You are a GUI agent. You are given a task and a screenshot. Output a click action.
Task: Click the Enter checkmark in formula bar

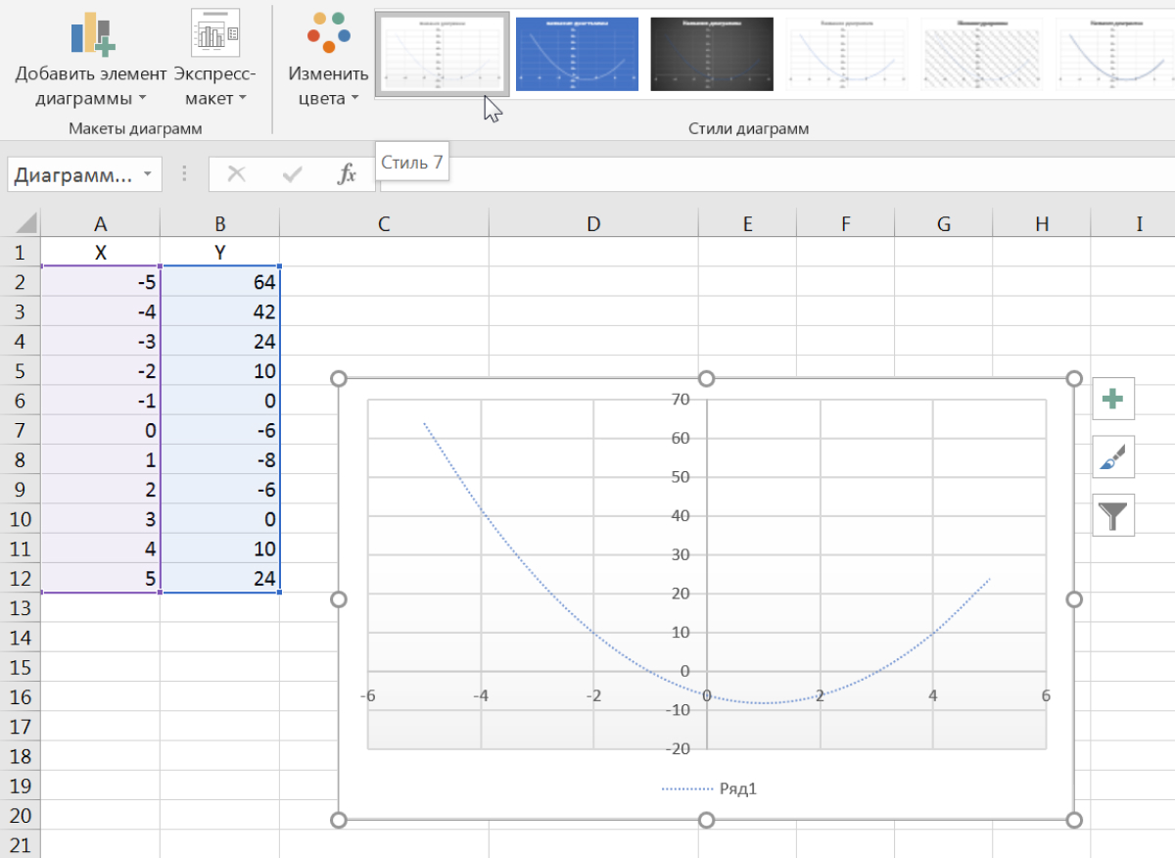tap(292, 174)
